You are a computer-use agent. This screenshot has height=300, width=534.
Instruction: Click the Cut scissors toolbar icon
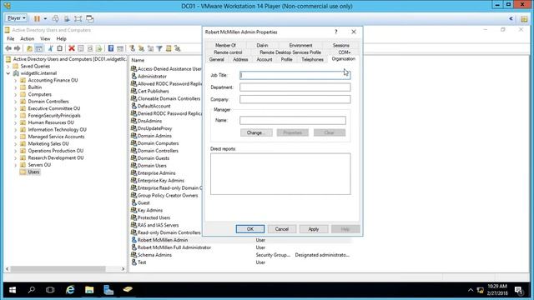[x=51, y=48]
